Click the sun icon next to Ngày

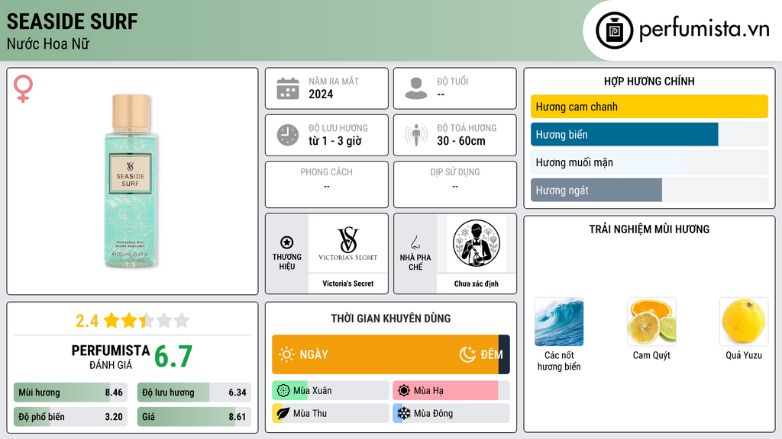(286, 354)
